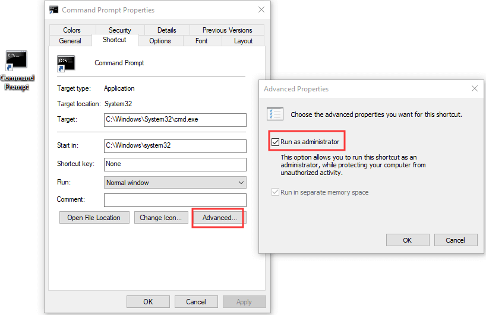Click the Shortcut key field showing None
Screen dimensions: 486x315
tap(175, 164)
